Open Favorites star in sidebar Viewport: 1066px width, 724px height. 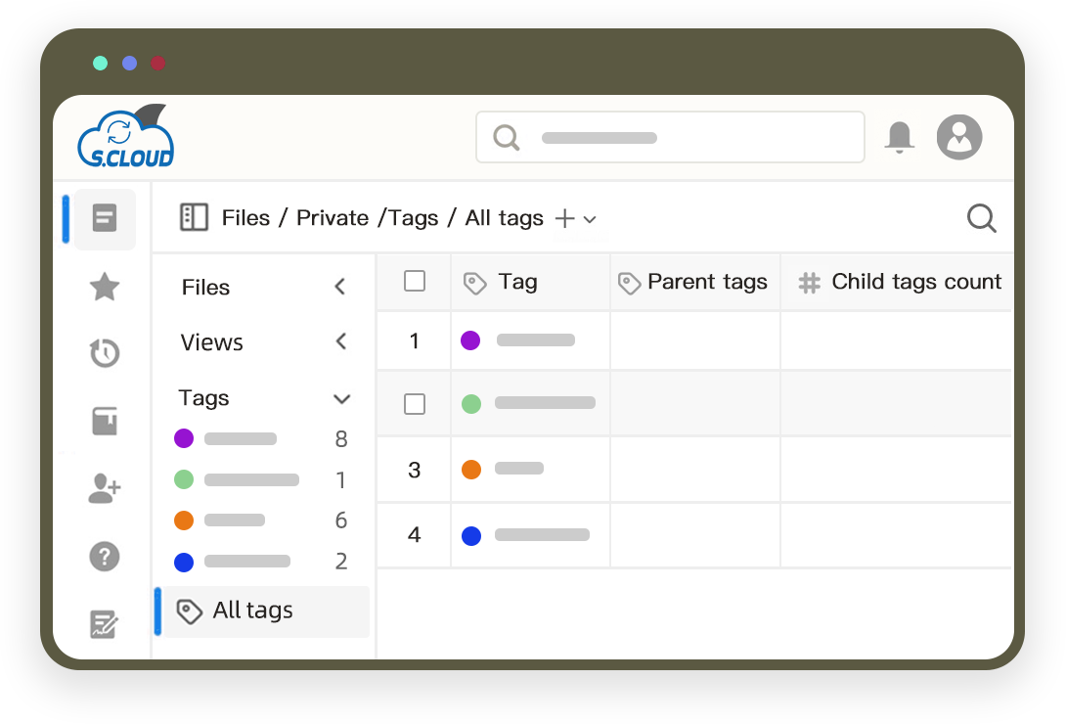105,287
